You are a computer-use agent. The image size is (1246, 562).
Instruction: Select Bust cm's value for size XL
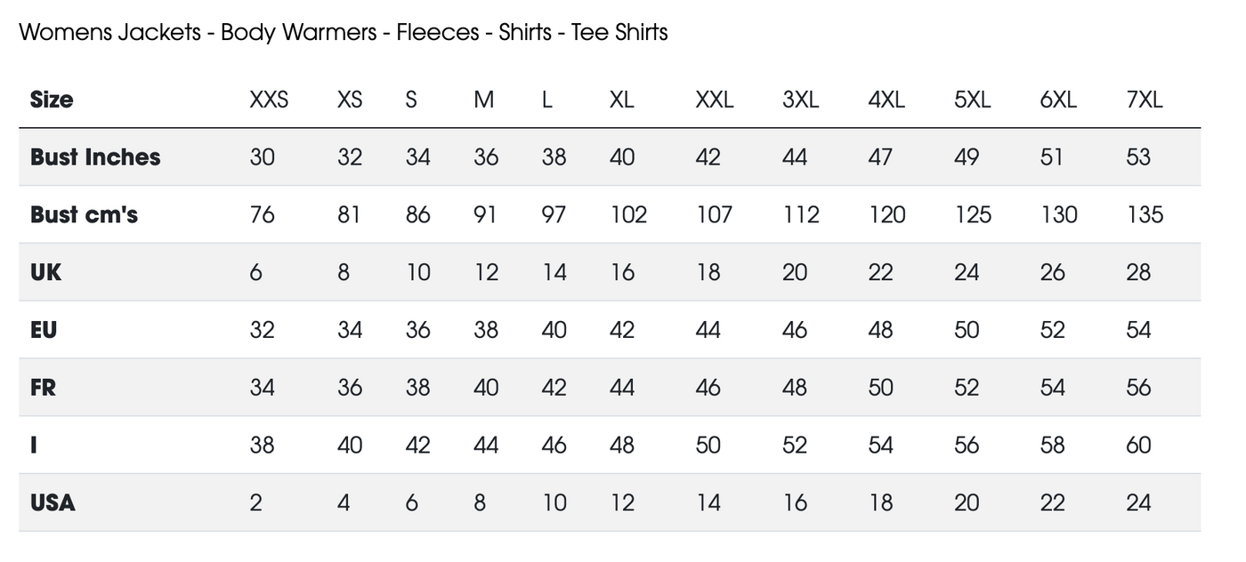coord(627,215)
